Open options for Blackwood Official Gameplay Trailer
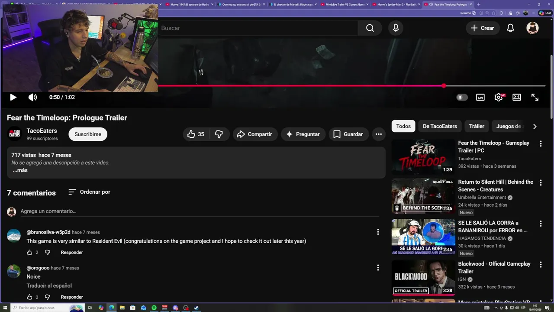Image resolution: width=554 pixels, height=312 pixels. [x=541, y=264]
